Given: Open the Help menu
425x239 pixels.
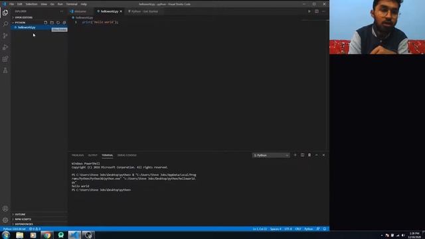Looking at the screenshot, I should [x=84, y=4].
